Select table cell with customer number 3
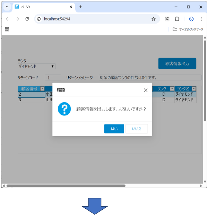 (32, 100)
